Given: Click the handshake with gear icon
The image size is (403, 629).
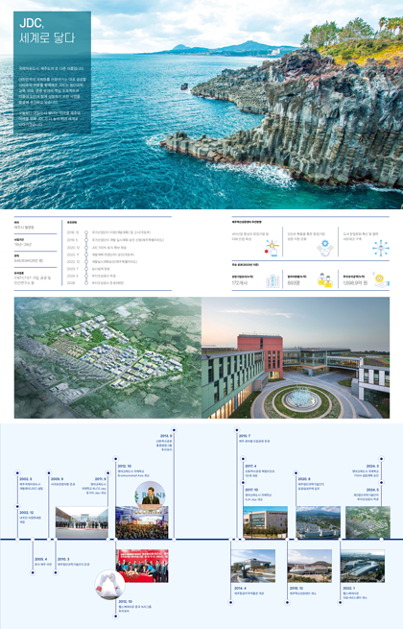Looking at the screenshot, I should tap(325, 248).
